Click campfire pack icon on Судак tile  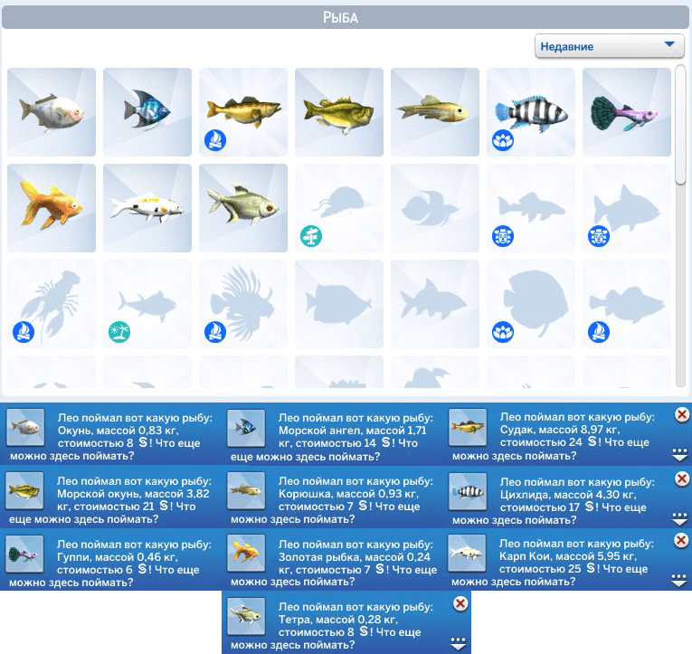[215, 140]
